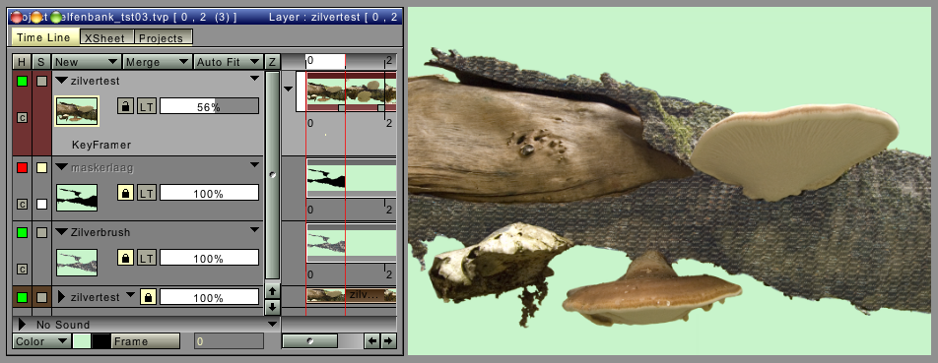938x363 pixels.
Task: Step timeline right with the arrow button
Action: click(x=388, y=341)
